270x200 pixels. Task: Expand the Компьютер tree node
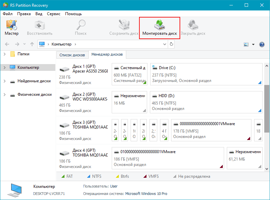(x=5, y=67)
